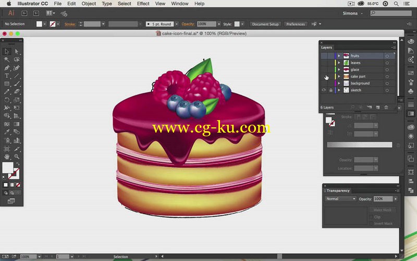The image size is (417, 261).
Task: Click target circle of fruits layer
Action: pos(387,56)
